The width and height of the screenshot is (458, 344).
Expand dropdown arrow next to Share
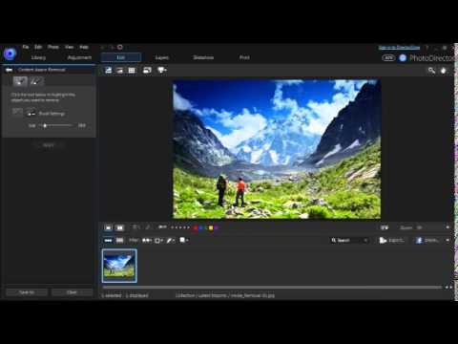tap(448, 241)
